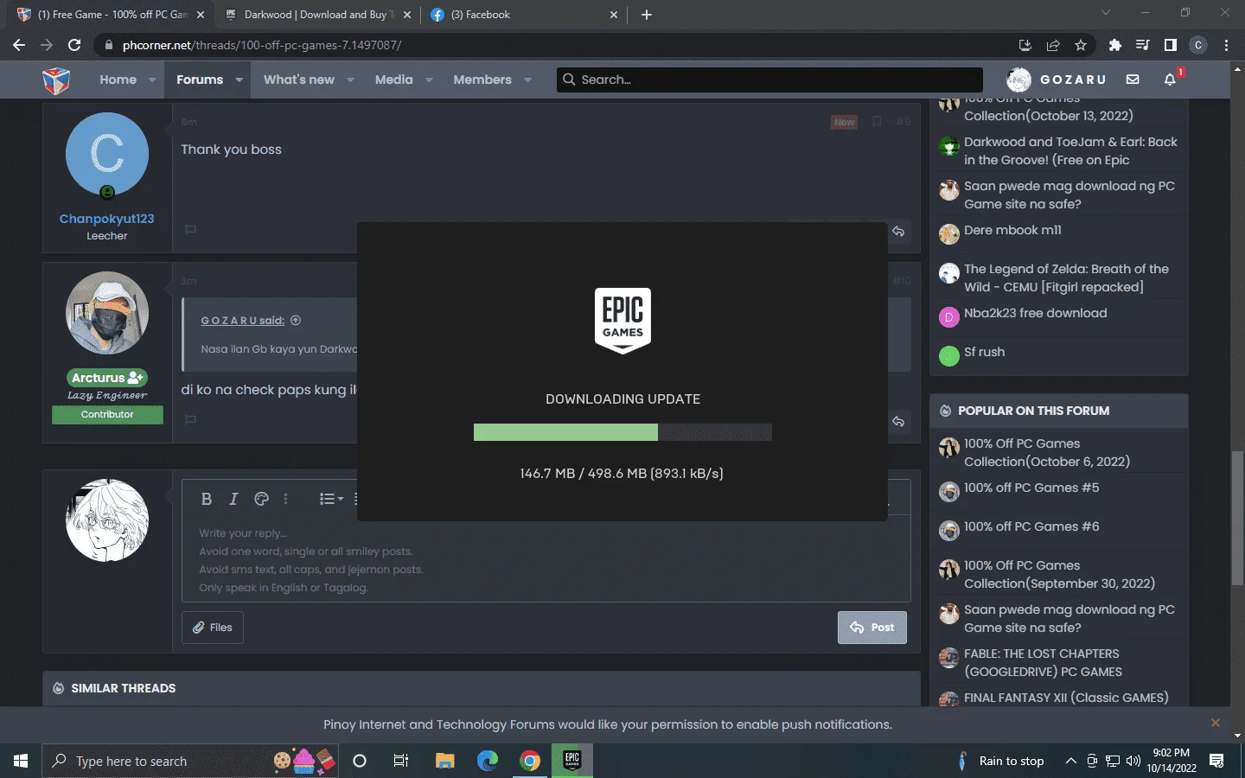Screen dimensions: 1245x778
Task: Click the Chrome profile "C" avatar
Action: click(1197, 45)
